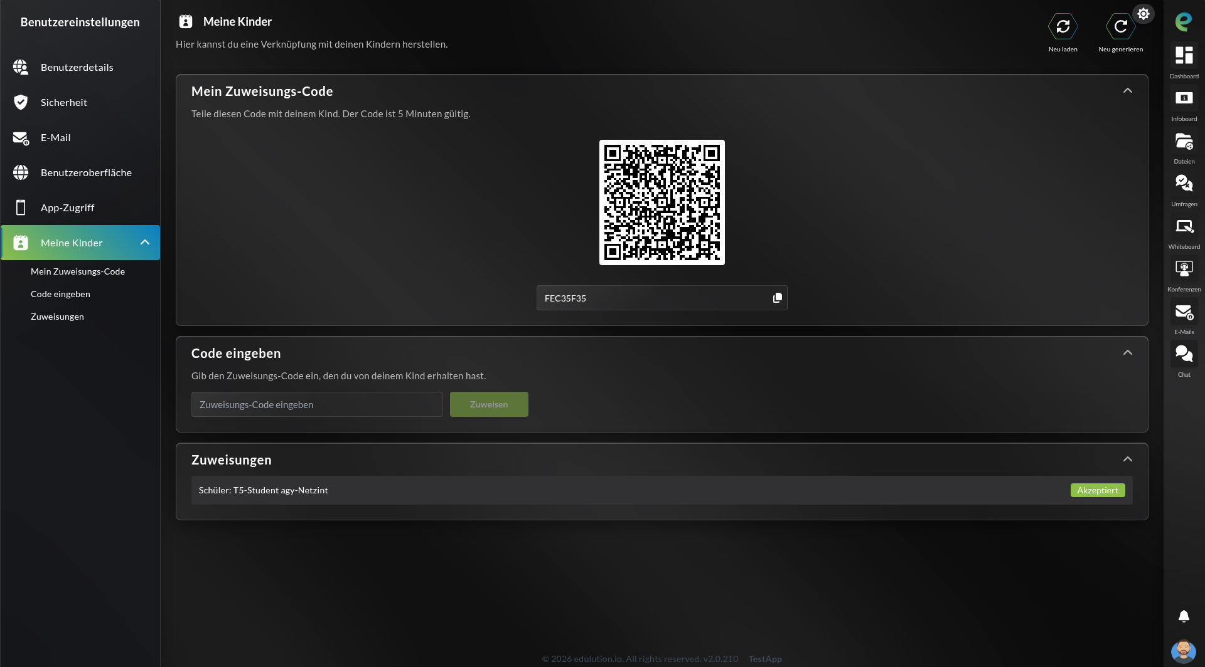
Task: Click the Benutzereinstellungen sidebar heading
Action: [x=80, y=22]
